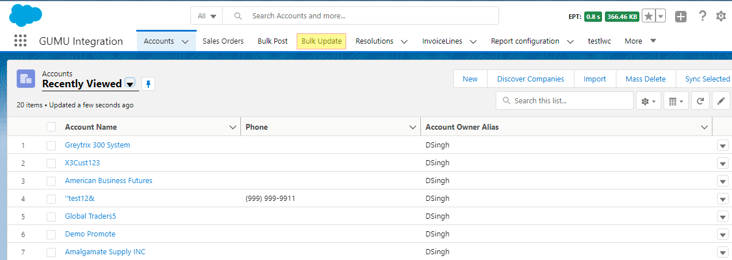The width and height of the screenshot is (732, 260).
Task: Show row actions for Greytrix 300 System
Action: coord(723,146)
